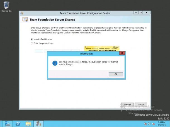
Task: Click the first product key field
Action: [39, 51]
